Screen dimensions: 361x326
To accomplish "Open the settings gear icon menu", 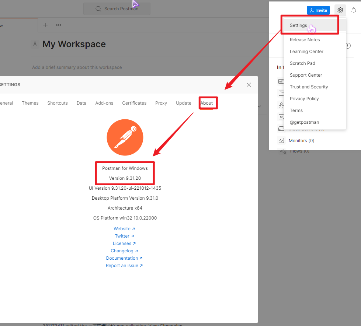I will (340, 10).
